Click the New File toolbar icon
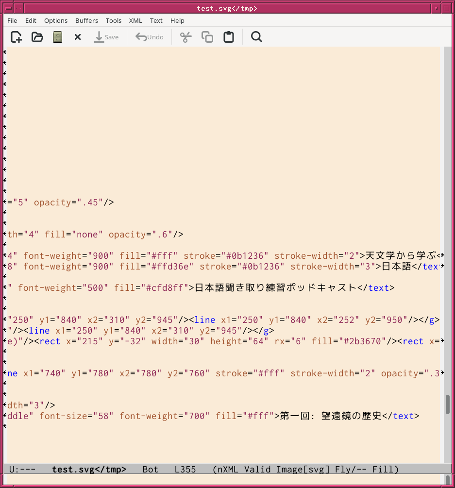This screenshot has height=488, width=455. pyautogui.click(x=16, y=37)
